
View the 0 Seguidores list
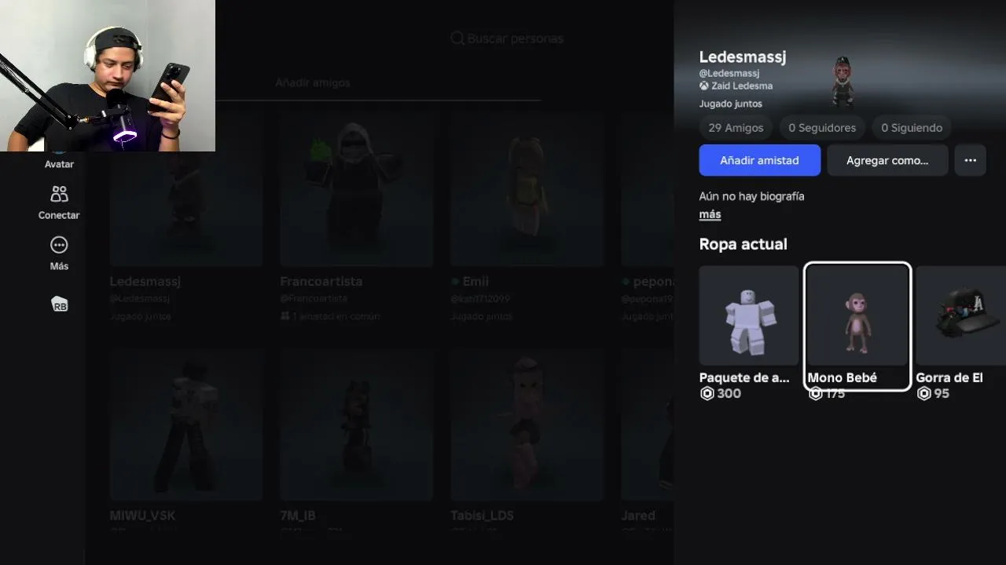822,128
